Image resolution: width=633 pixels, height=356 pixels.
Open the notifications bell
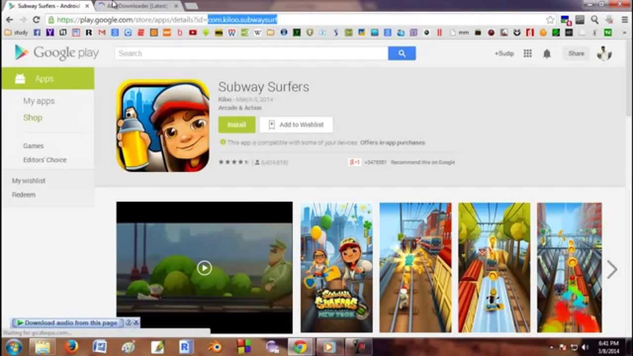click(547, 53)
